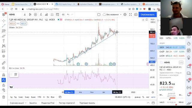Click the Опубликовать button

click(148, 15)
